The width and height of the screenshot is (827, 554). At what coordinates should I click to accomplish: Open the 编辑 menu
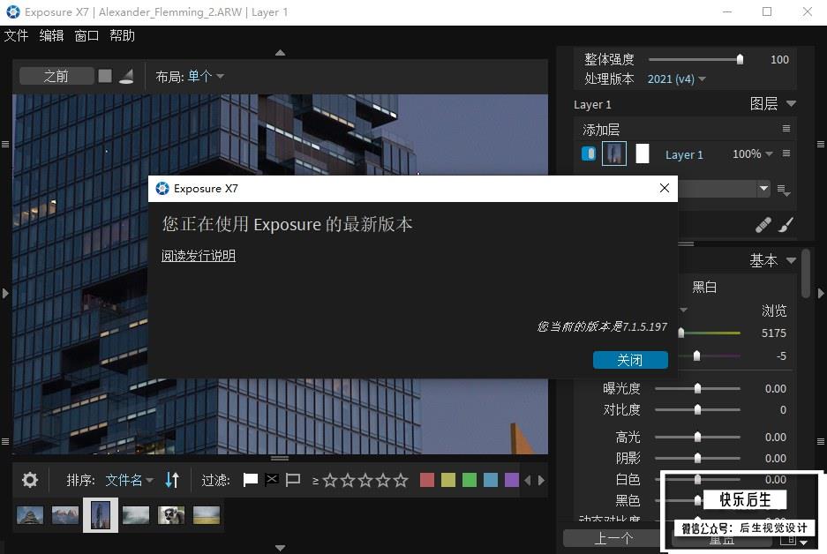(51, 36)
